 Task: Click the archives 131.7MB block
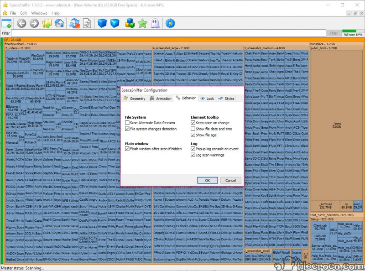point(325,206)
